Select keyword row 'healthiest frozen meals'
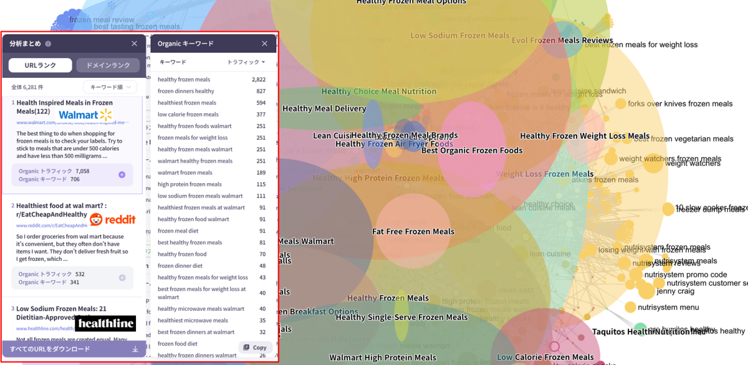 [x=211, y=103]
